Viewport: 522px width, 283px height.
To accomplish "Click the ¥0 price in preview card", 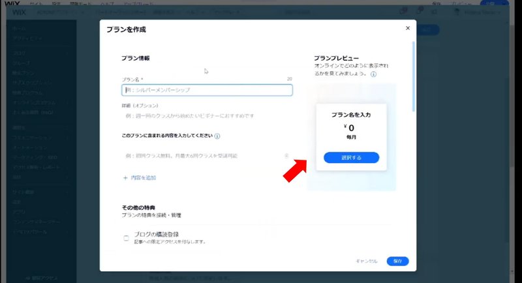I will [349, 128].
